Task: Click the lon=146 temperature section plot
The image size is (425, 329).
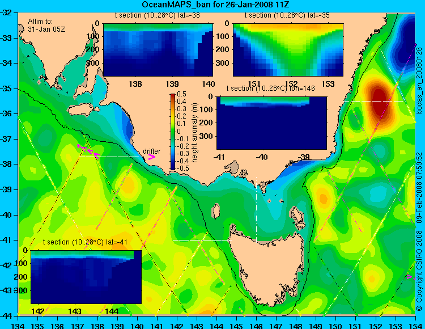Action: (271, 123)
